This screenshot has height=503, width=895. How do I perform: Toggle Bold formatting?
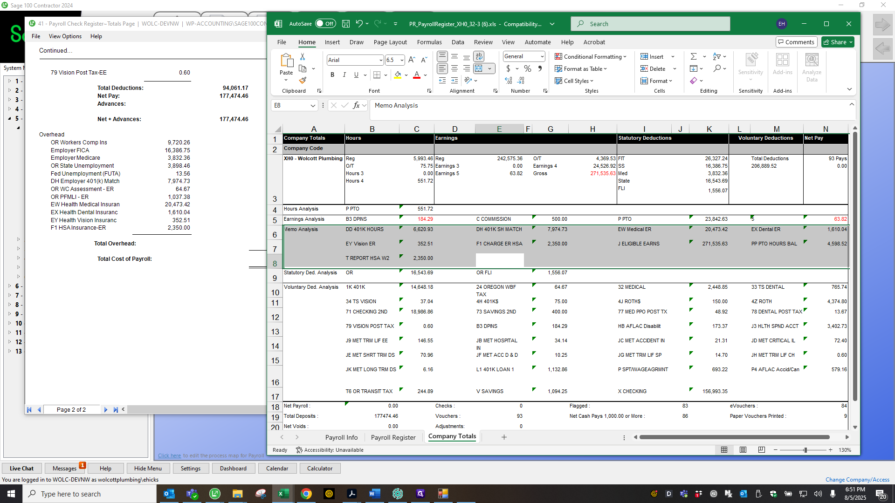click(x=332, y=75)
